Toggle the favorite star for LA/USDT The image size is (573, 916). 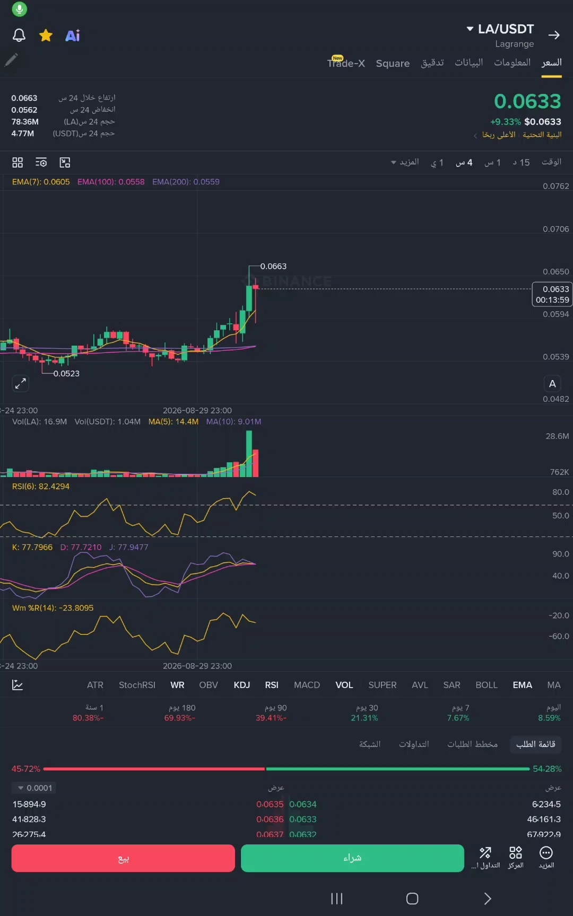click(46, 36)
